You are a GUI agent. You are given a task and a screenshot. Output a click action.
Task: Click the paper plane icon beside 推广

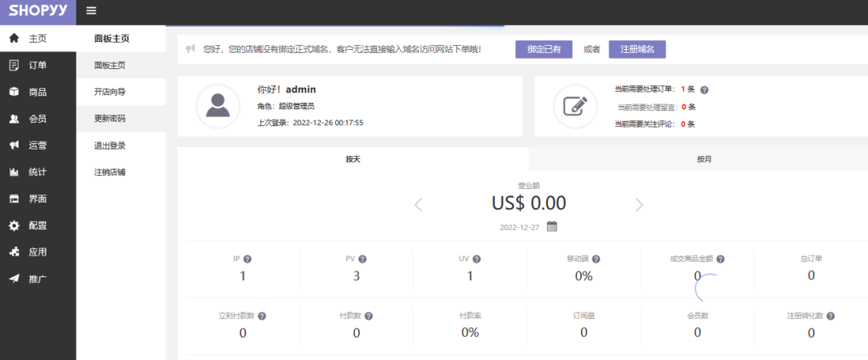tap(14, 279)
